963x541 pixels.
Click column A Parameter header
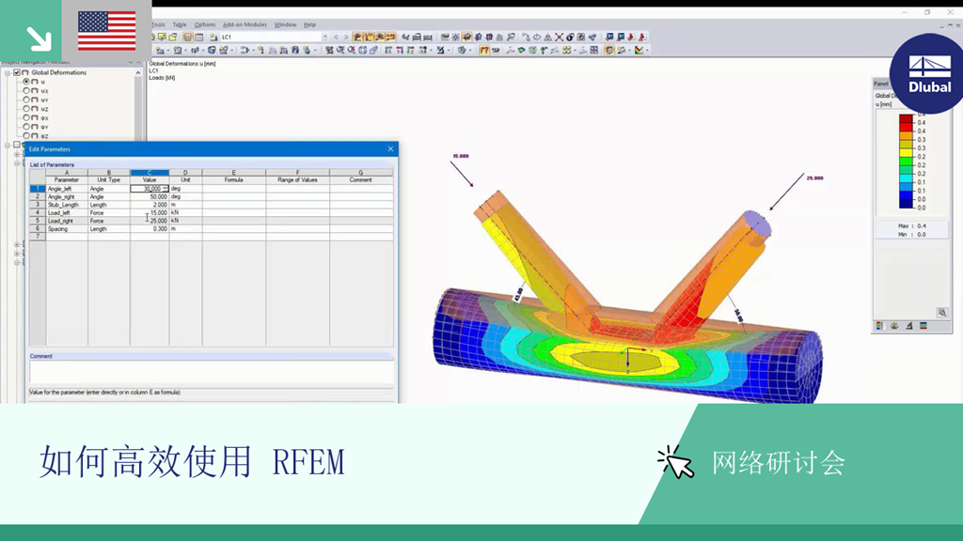tap(67, 176)
